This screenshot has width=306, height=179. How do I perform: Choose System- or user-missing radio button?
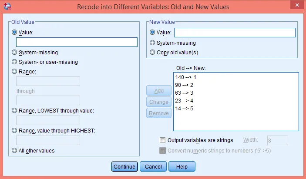tap(15, 62)
